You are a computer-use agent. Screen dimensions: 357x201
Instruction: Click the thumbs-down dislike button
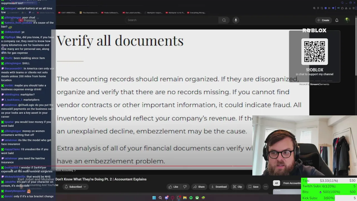tap(185, 187)
